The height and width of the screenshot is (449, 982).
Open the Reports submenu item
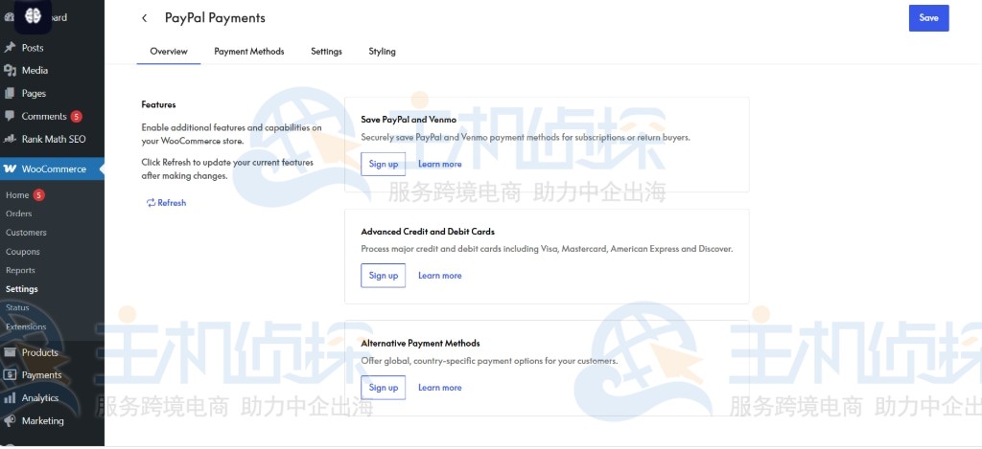pos(20,270)
